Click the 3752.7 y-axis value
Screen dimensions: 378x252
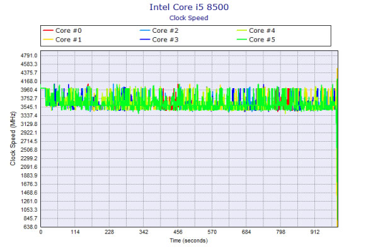[x=29, y=98]
